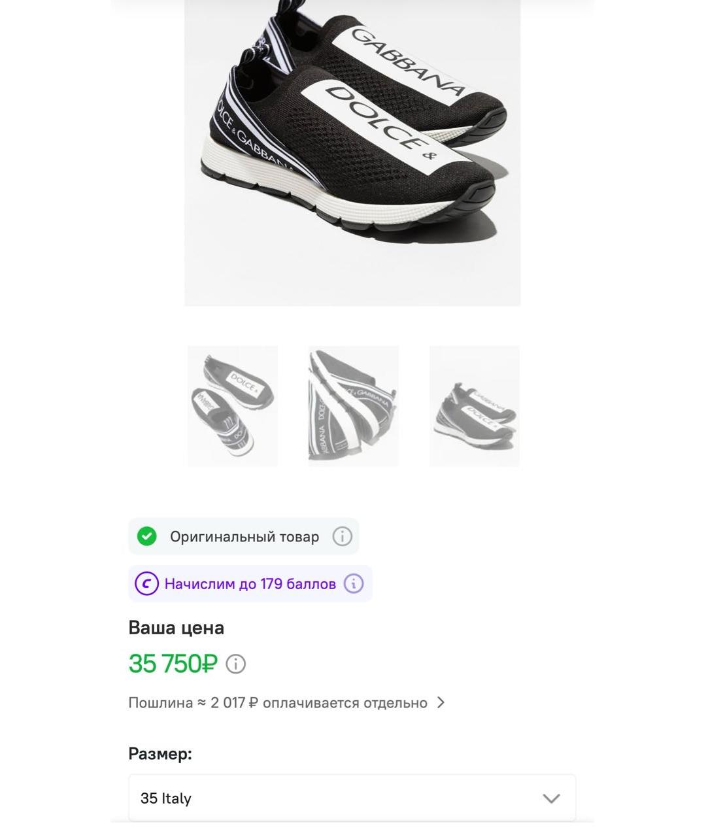Click the info icon beside Оригинальный товар
Image resolution: width=706 pixels, height=837 pixels.
click(x=342, y=537)
